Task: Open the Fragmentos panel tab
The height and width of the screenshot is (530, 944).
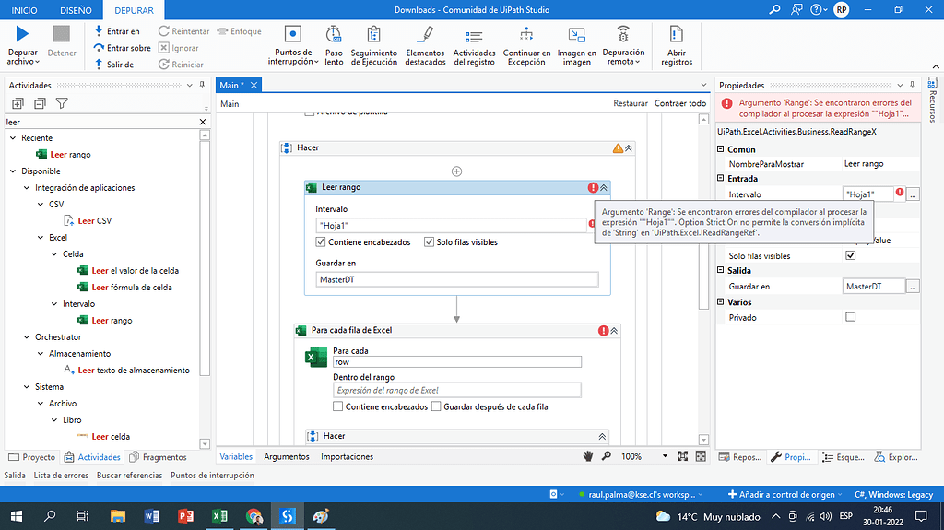Action: 159,457
